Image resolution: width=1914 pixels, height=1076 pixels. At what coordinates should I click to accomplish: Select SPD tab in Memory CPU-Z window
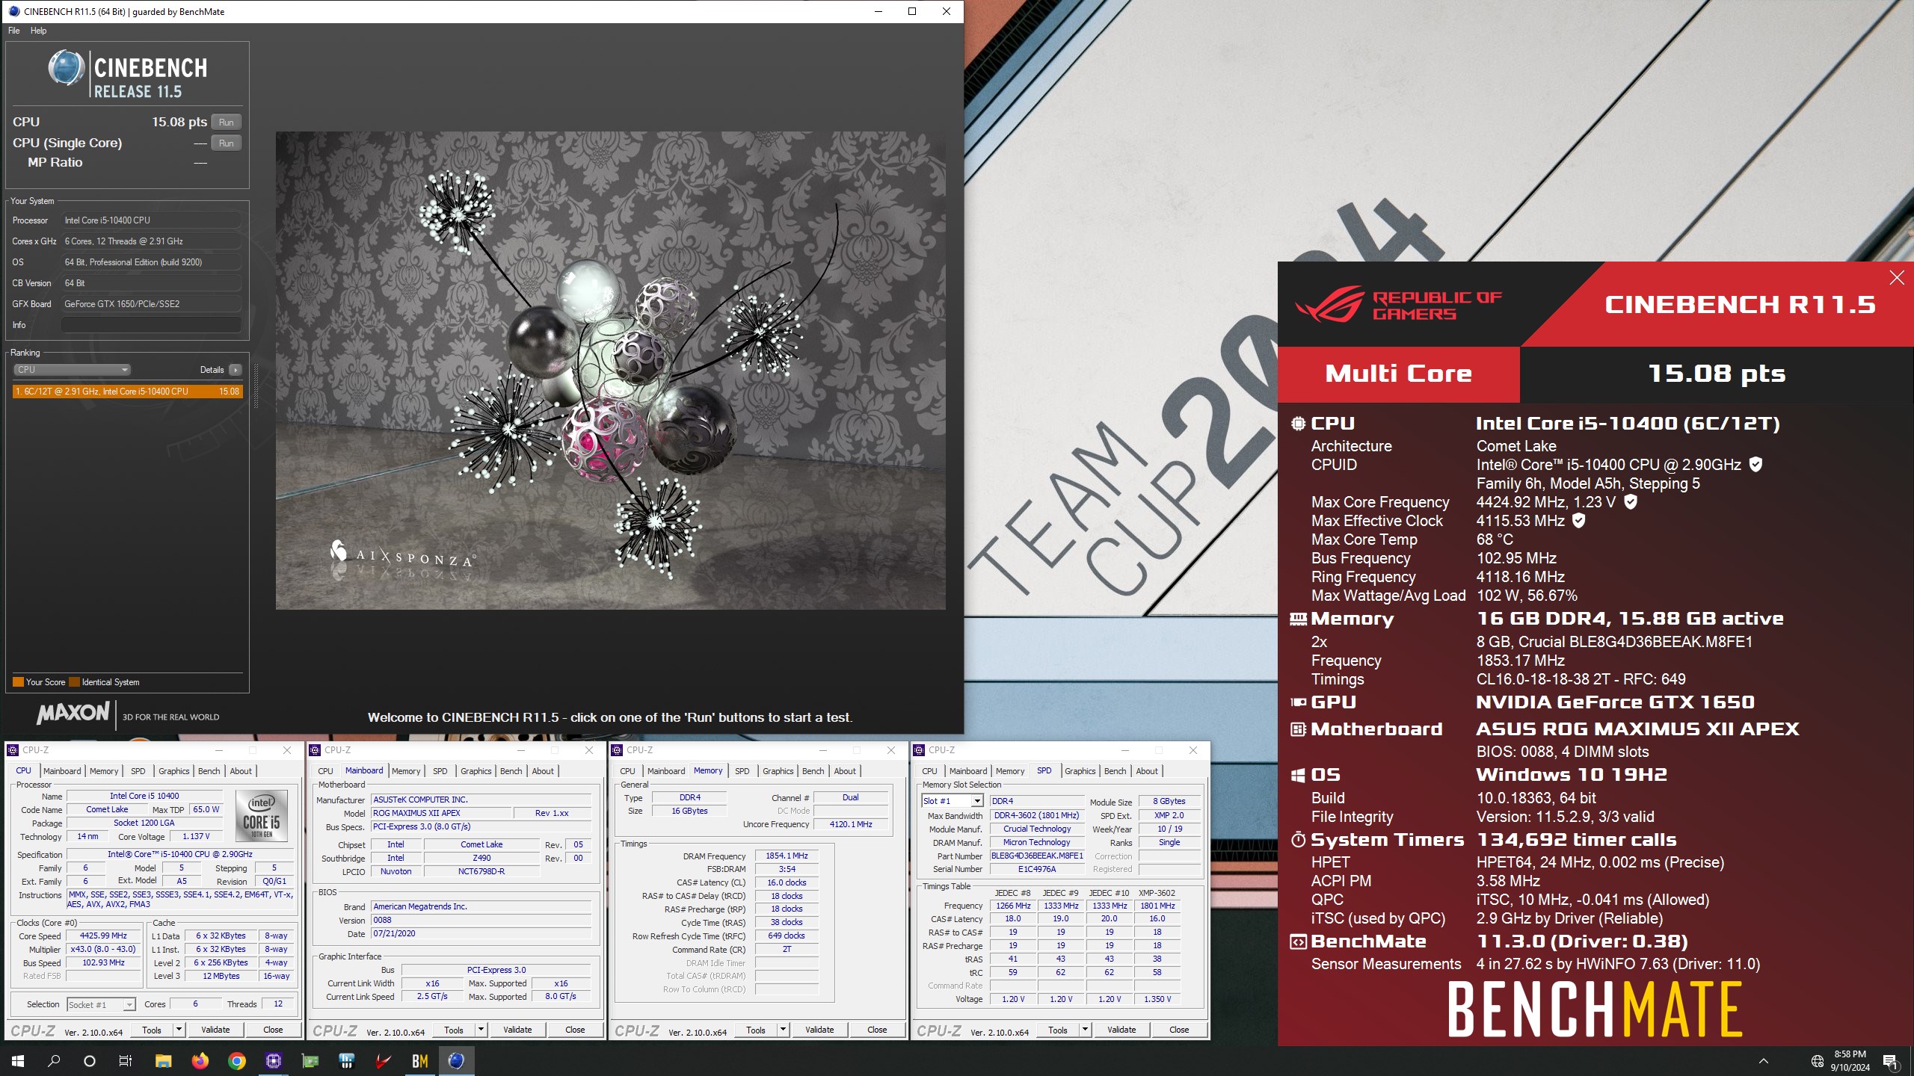[x=742, y=771]
